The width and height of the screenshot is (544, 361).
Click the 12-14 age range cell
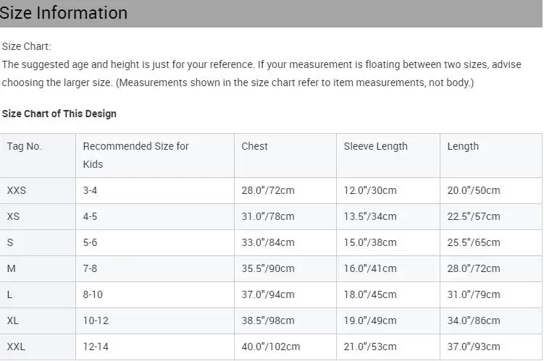(x=96, y=347)
